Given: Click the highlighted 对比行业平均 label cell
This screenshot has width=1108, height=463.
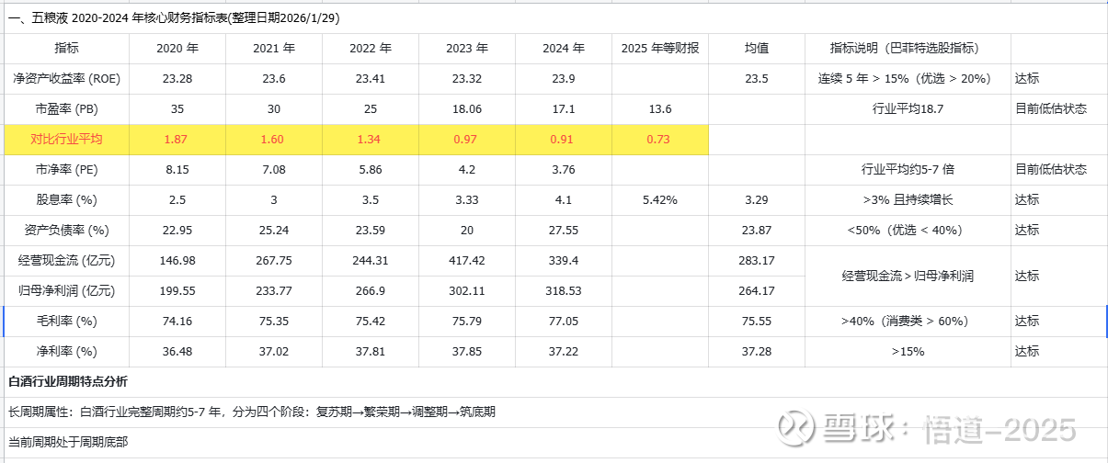Looking at the screenshot, I should coord(67,140).
